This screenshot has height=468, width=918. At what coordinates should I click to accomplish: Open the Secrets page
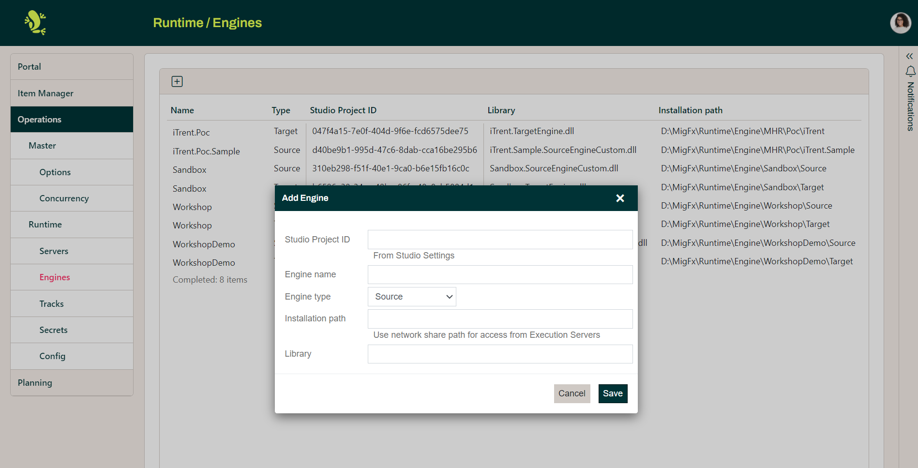coord(53,330)
